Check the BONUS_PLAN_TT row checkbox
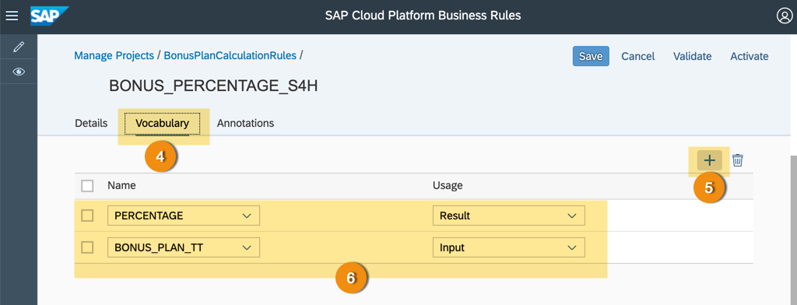This screenshot has height=305, width=797. tap(87, 247)
